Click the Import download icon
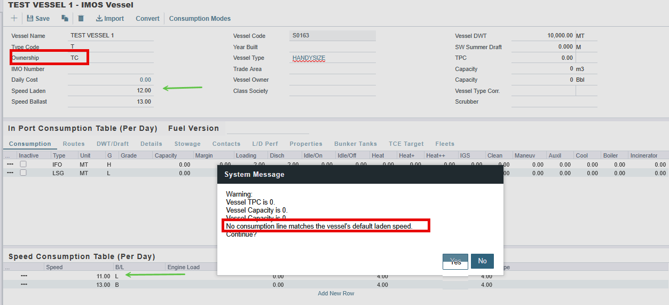The image size is (669, 305). [99, 18]
